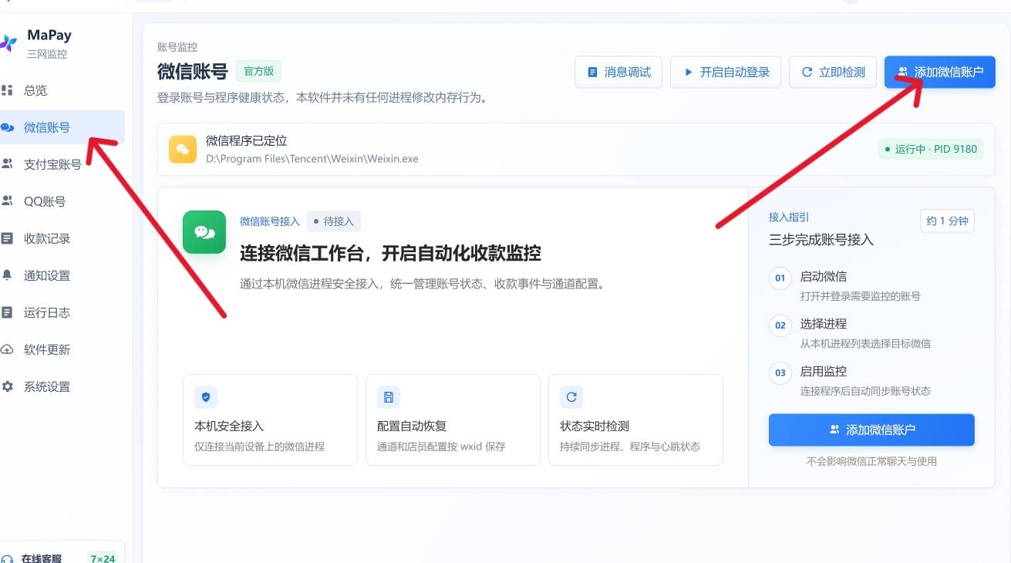
Task: Select step 01 启动微信
Action: coord(871,285)
